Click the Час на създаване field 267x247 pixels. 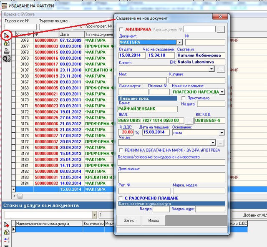pos(161,55)
